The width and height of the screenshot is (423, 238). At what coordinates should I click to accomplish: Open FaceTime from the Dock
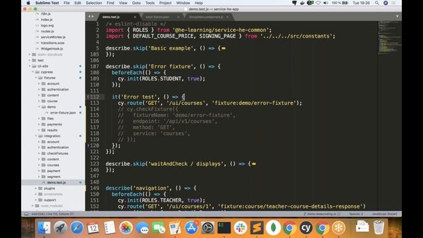(x=159, y=227)
